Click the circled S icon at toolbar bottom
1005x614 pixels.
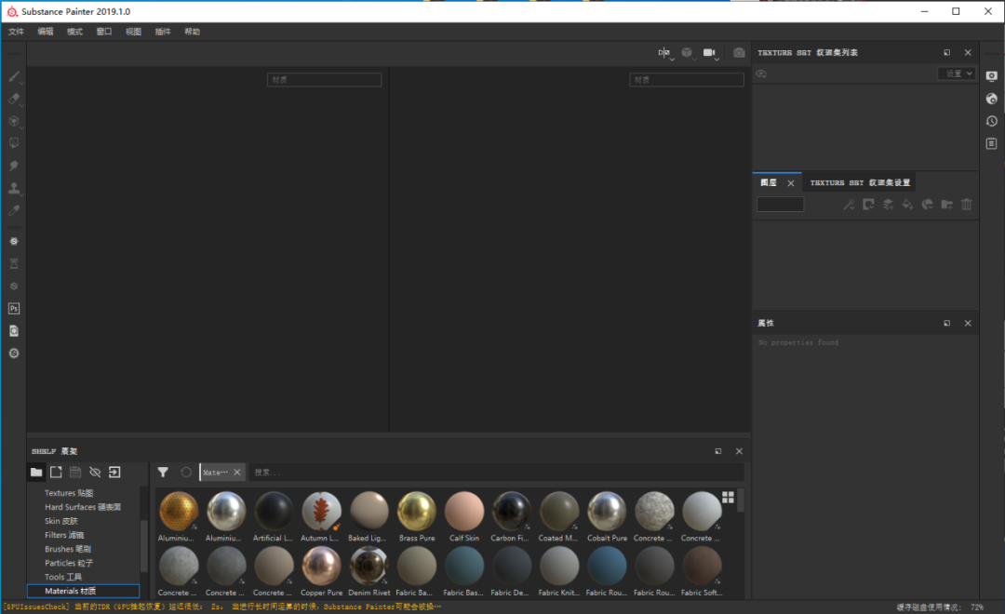click(x=13, y=354)
